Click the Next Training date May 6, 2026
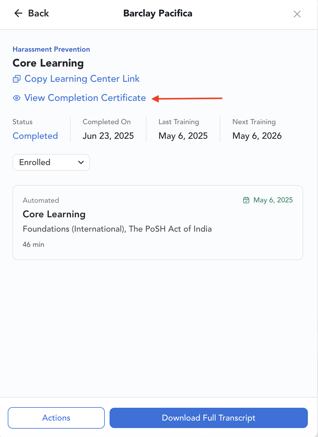The height and width of the screenshot is (437, 318). (257, 136)
